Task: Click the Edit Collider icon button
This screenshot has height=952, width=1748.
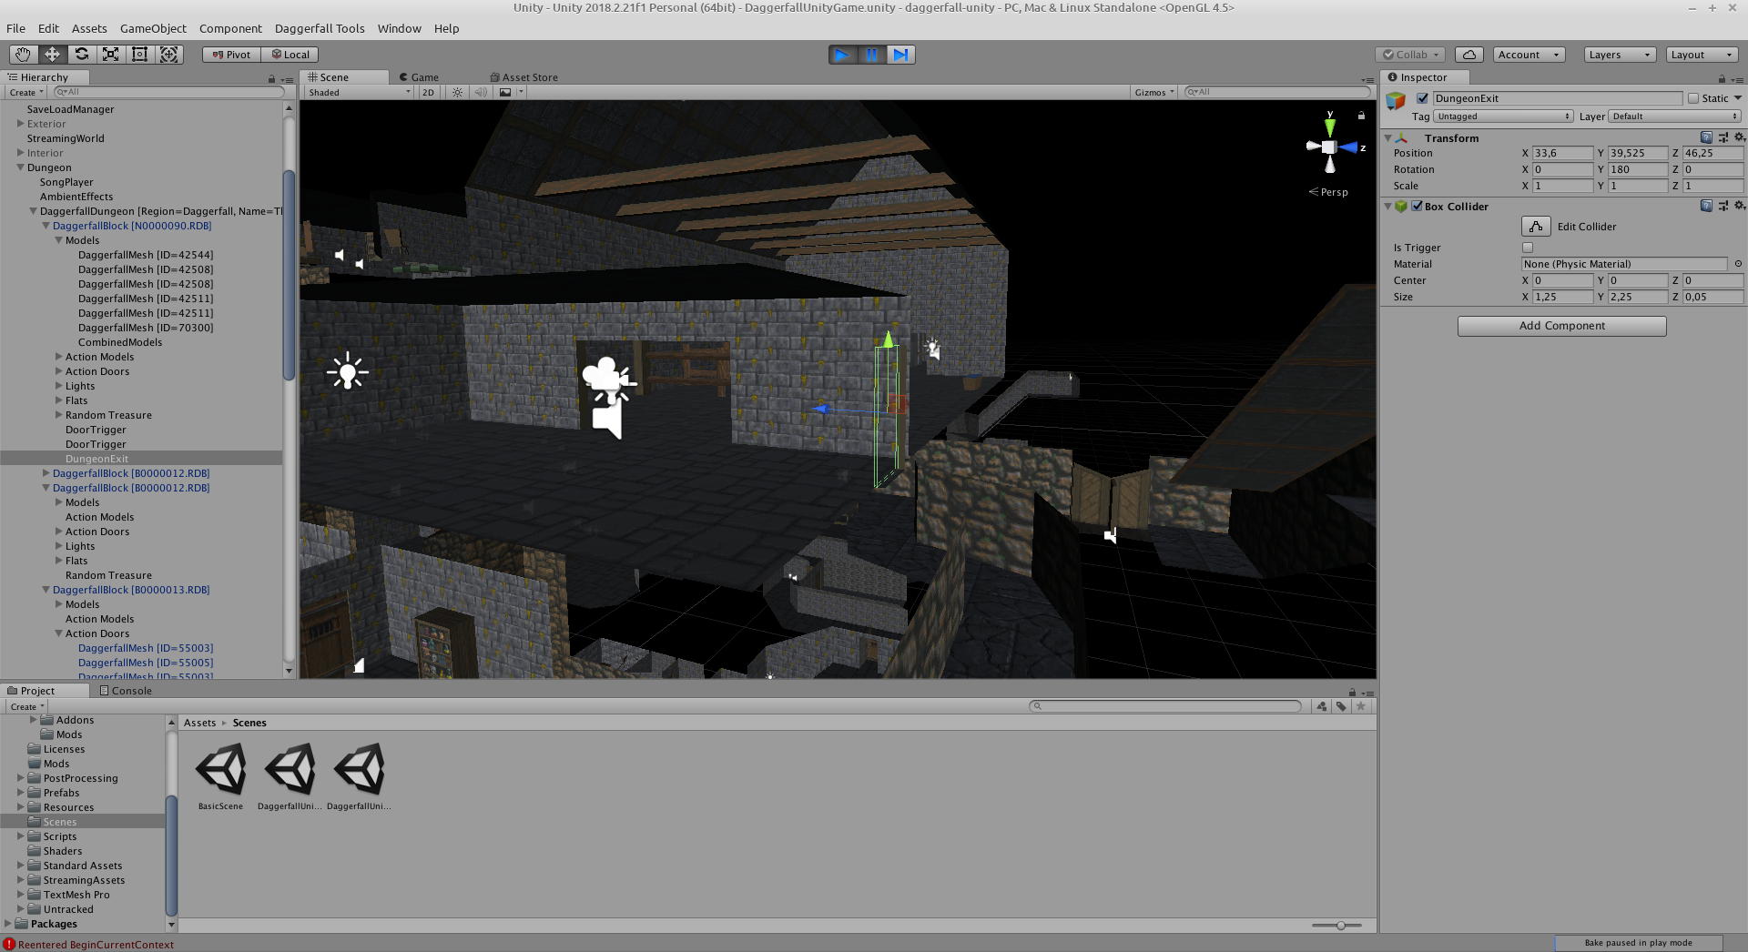Action: click(x=1536, y=227)
